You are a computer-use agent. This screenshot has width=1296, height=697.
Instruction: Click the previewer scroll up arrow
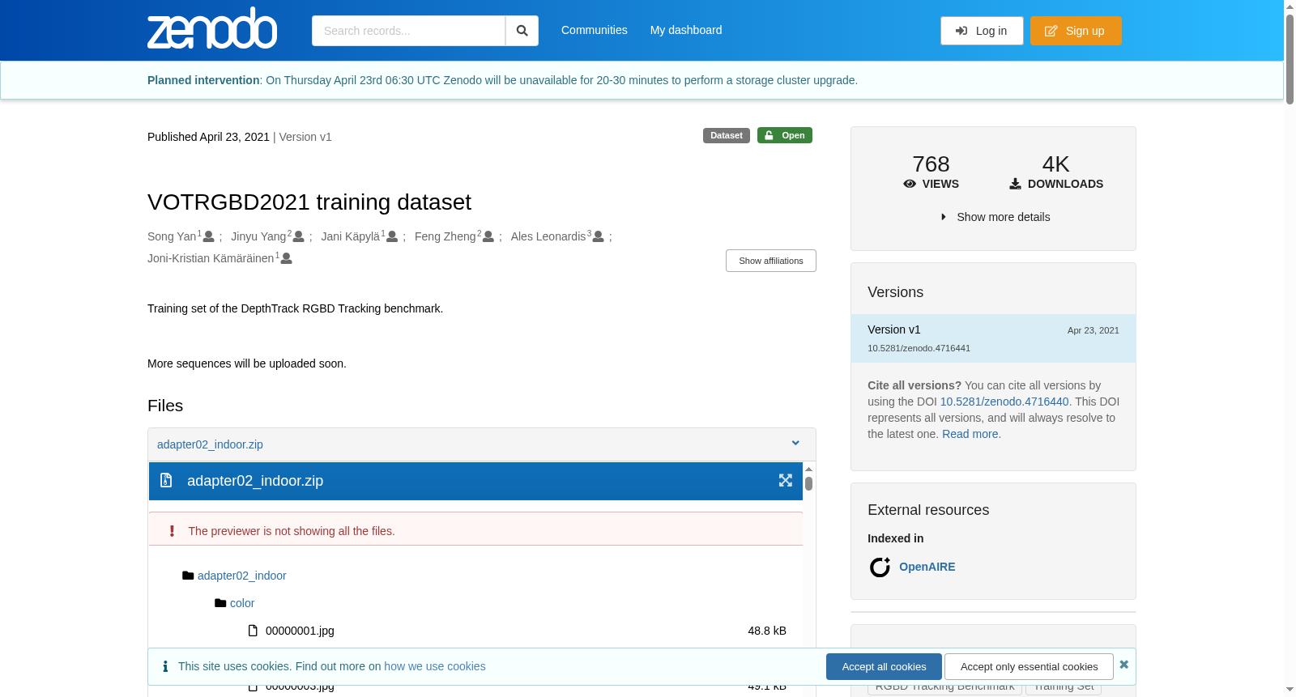click(x=808, y=469)
